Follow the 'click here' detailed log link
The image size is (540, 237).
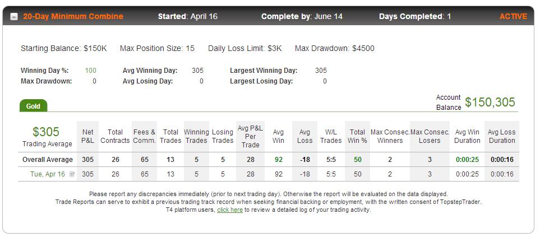point(230,210)
